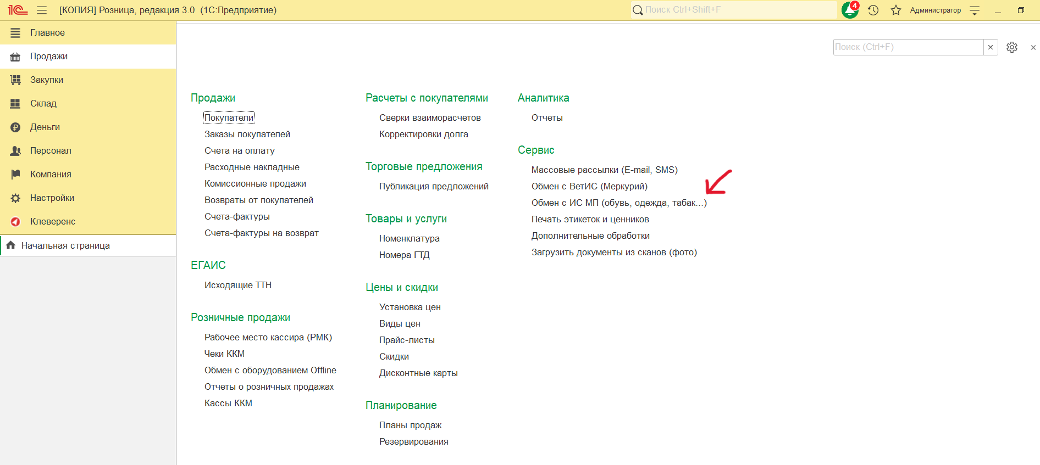Switch to the Персонал section
This screenshot has width=1040, height=465.
(x=88, y=151)
